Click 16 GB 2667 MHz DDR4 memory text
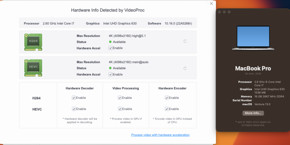Viewport: 290px width, 145px height. (269, 96)
